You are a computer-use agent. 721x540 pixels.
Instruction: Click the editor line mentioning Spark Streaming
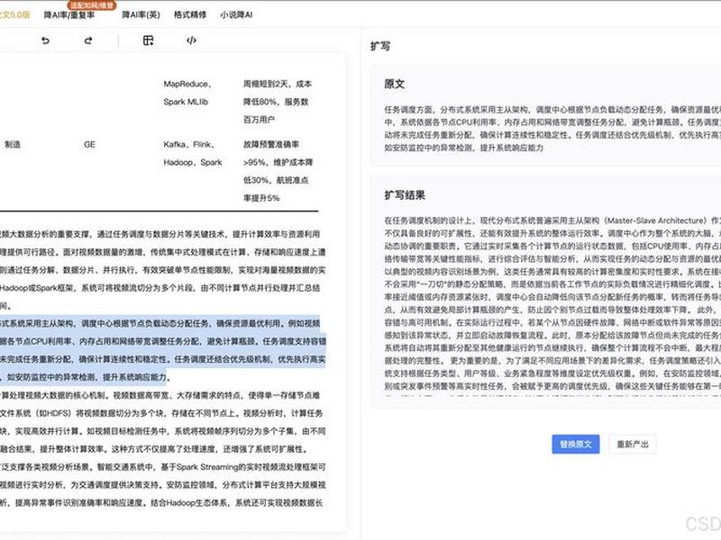point(163,467)
